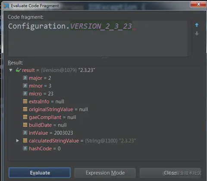
Task: Click the primitive field icon beside minor
Action: point(25,86)
